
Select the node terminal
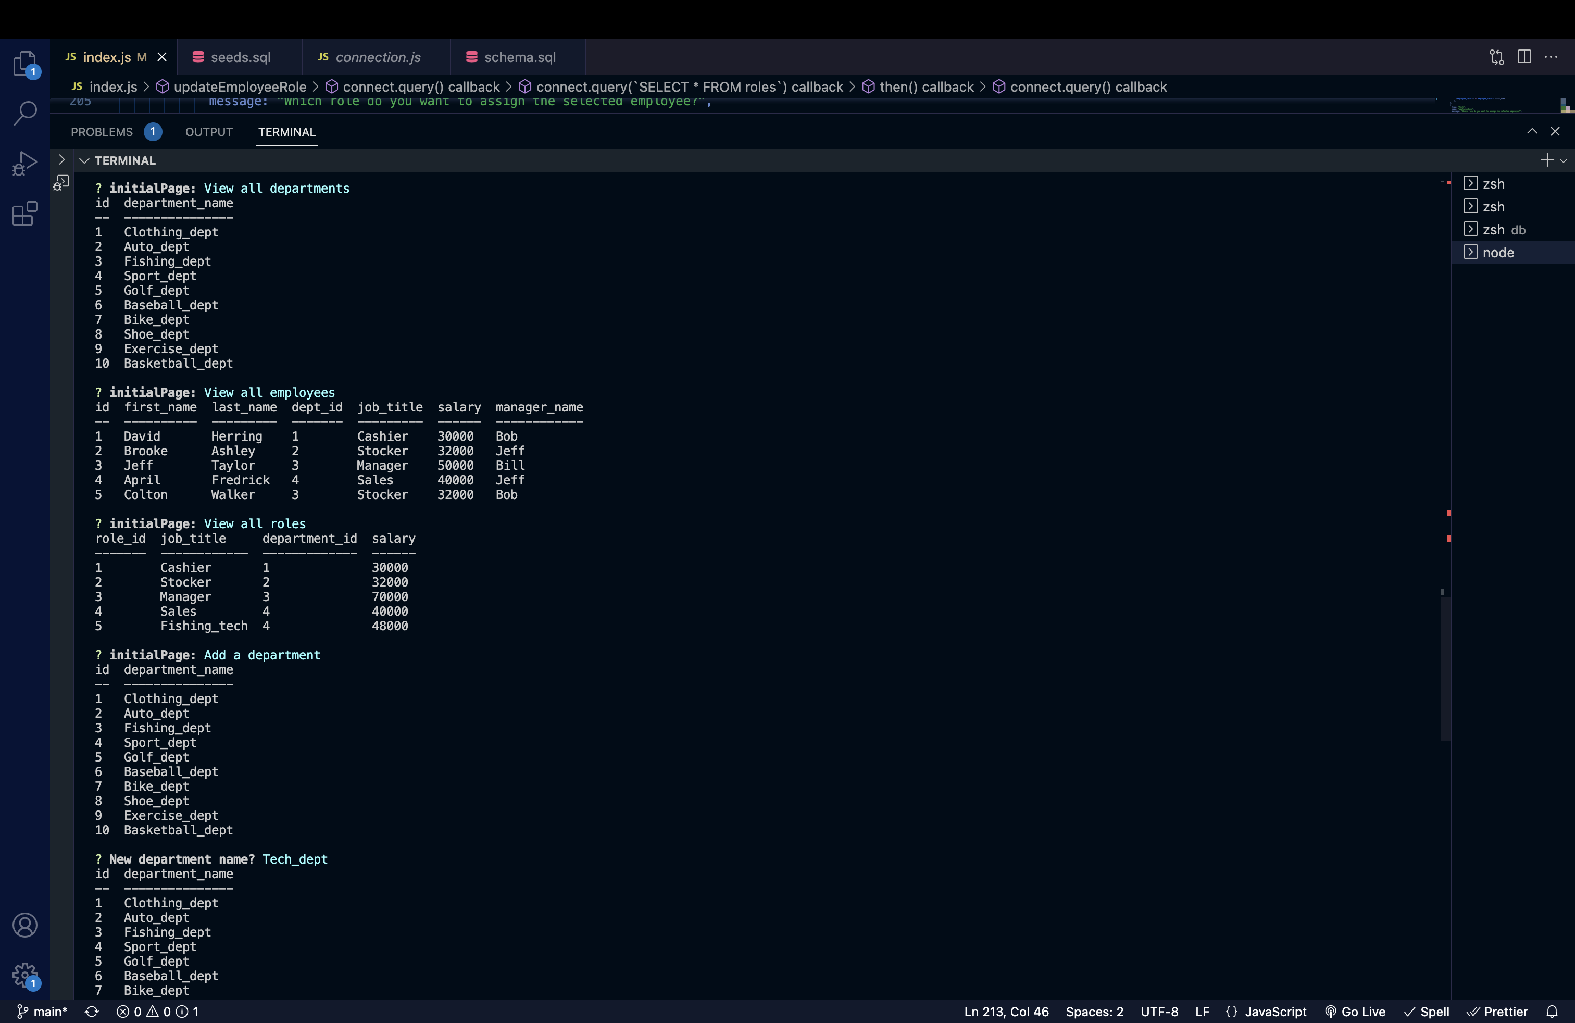click(1513, 252)
